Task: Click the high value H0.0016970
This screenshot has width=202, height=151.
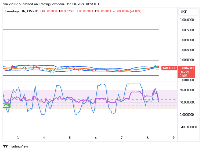Action: click(x=67, y=11)
